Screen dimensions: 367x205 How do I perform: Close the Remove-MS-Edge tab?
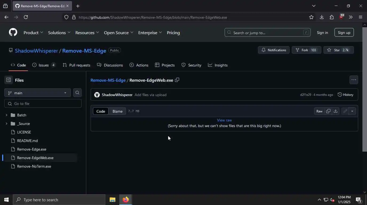pyautogui.click(x=67, y=6)
